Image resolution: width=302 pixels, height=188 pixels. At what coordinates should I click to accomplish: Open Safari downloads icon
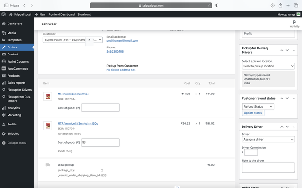point(273,5)
